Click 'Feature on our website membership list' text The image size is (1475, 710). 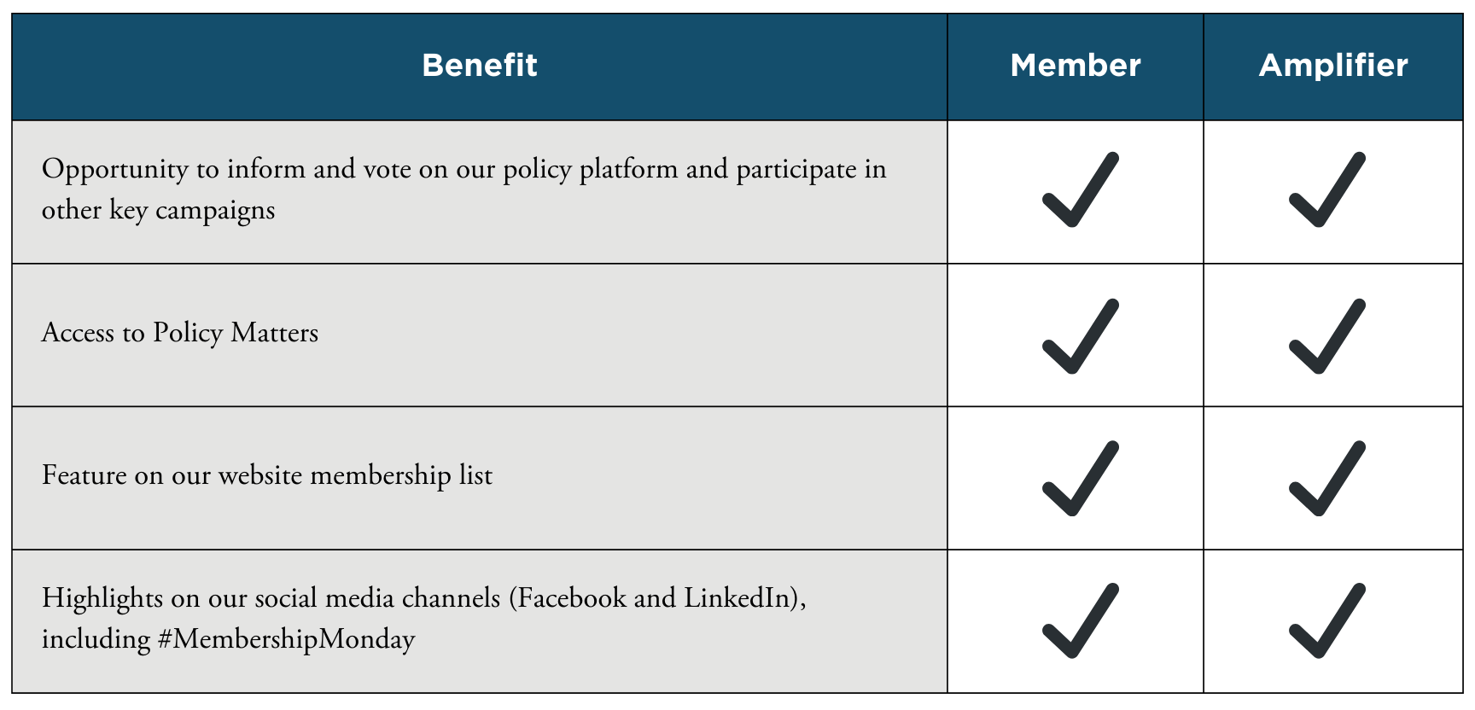[x=267, y=475]
